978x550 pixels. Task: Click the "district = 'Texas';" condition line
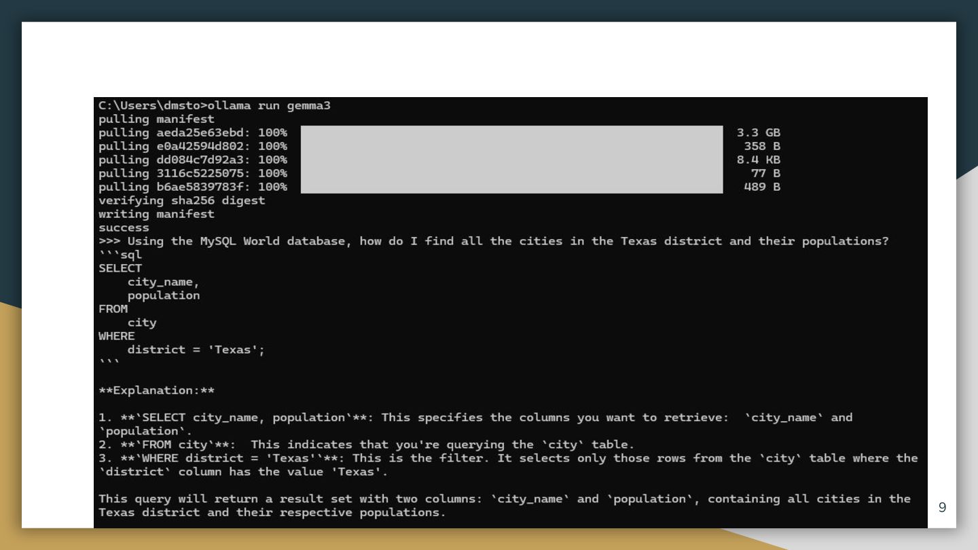coord(196,350)
